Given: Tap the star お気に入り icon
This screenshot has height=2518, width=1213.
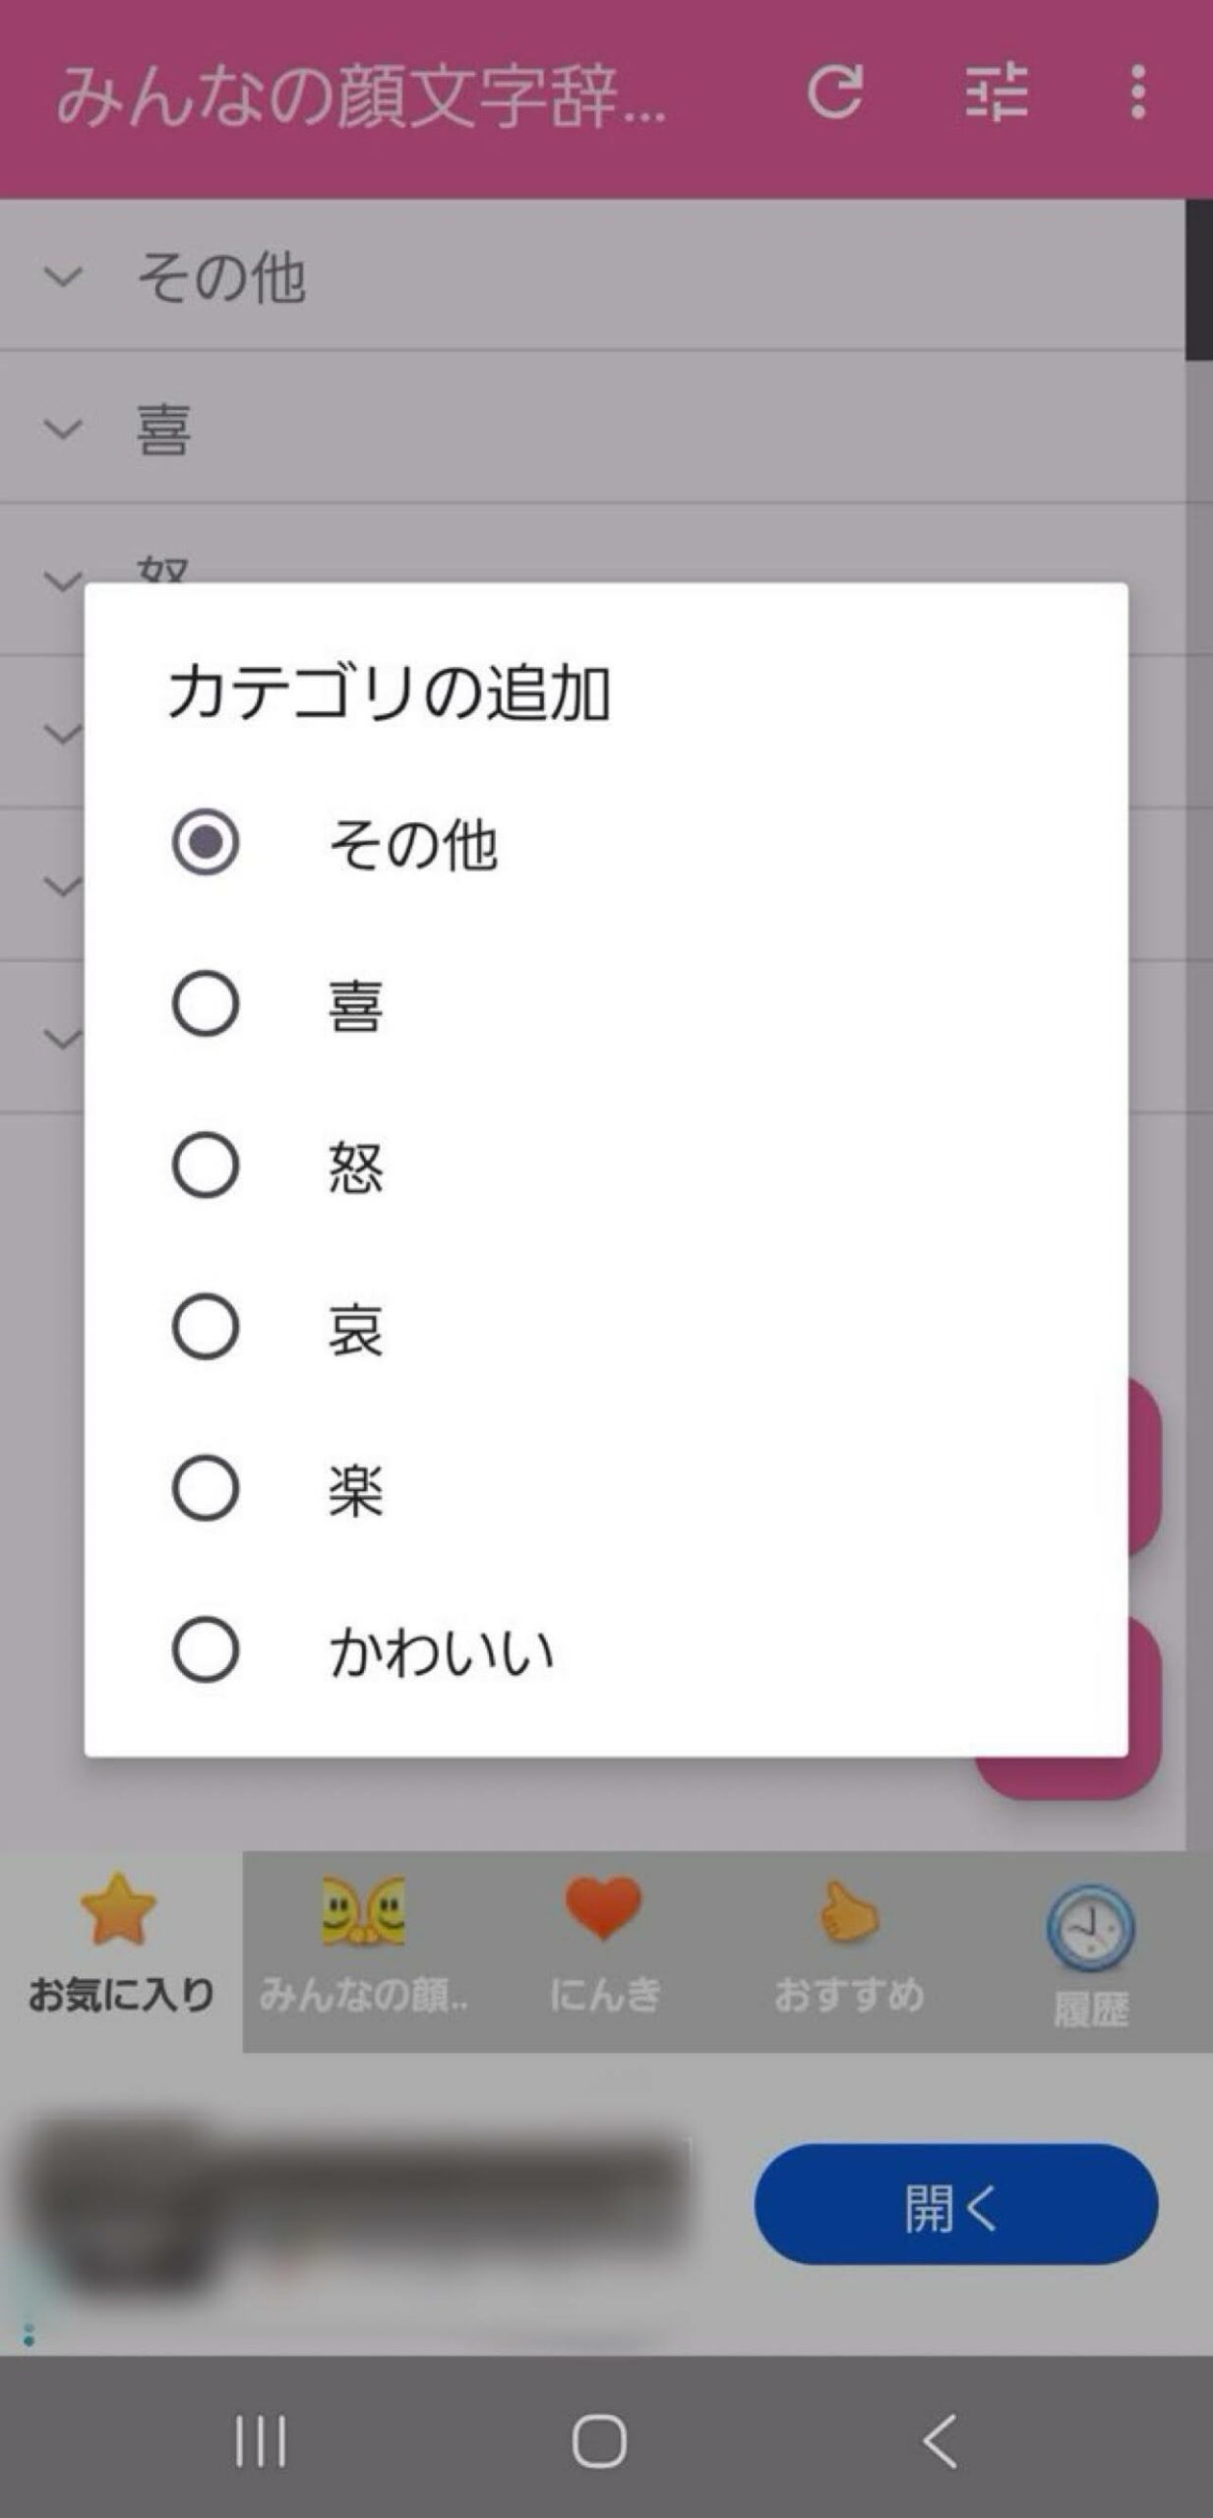Looking at the screenshot, I should coord(118,1910).
